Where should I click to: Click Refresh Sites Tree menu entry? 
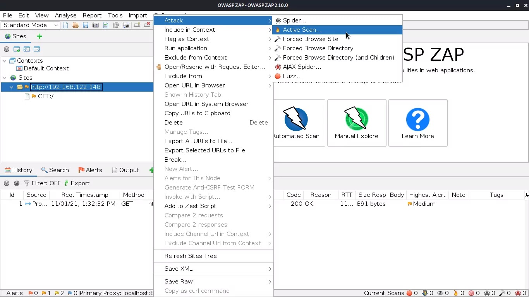(x=213, y=256)
